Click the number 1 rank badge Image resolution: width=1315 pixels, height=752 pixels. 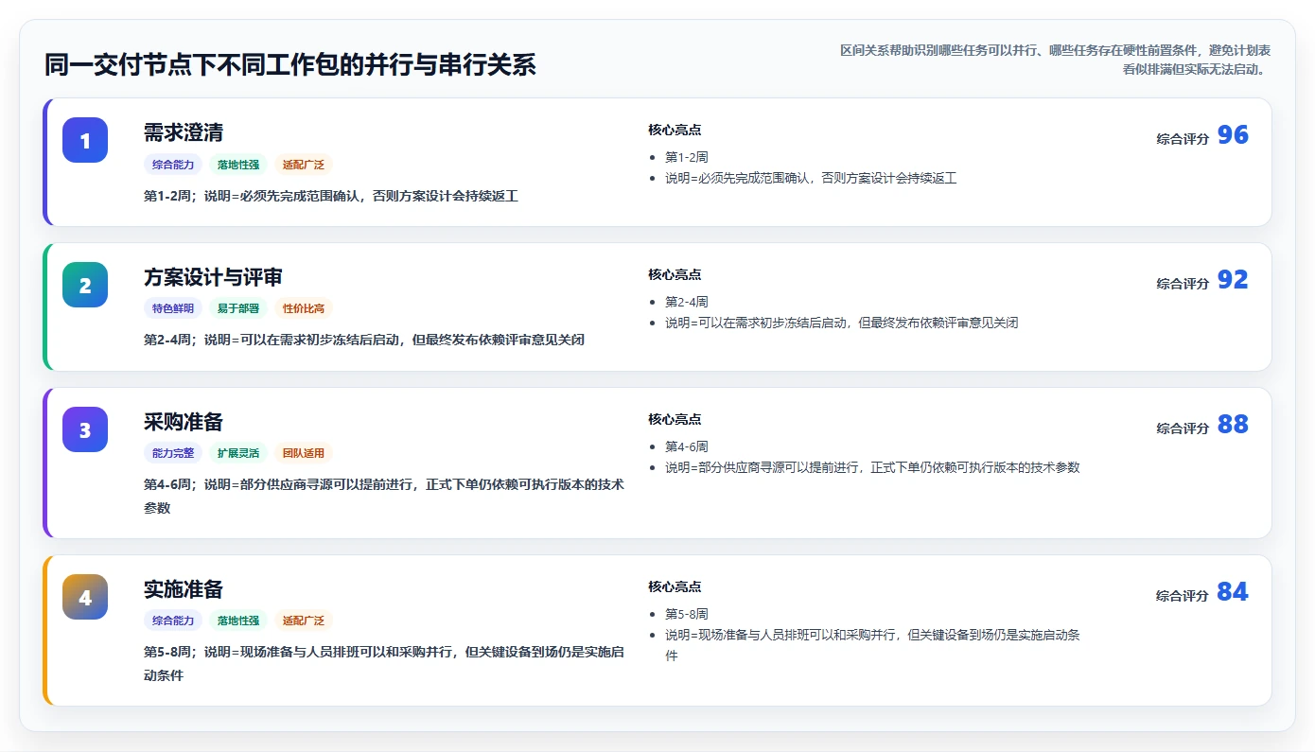(85, 140)
